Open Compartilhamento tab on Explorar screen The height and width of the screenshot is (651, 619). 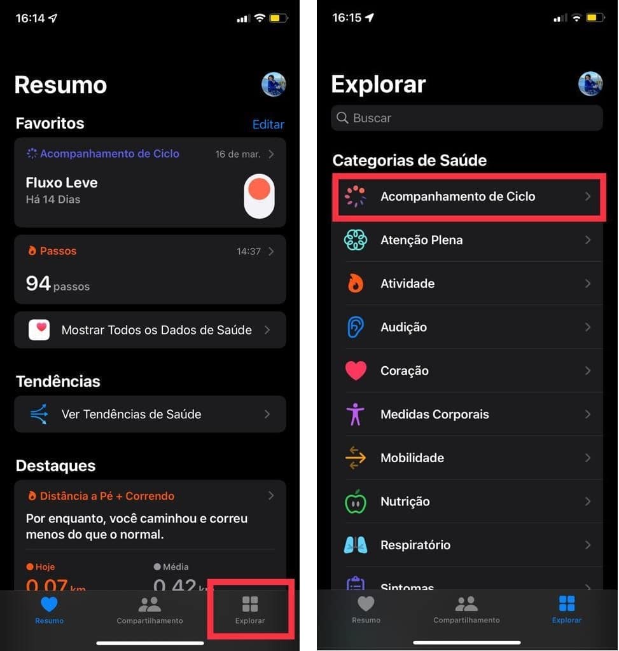pyautogui.click(x=466, y=610)
